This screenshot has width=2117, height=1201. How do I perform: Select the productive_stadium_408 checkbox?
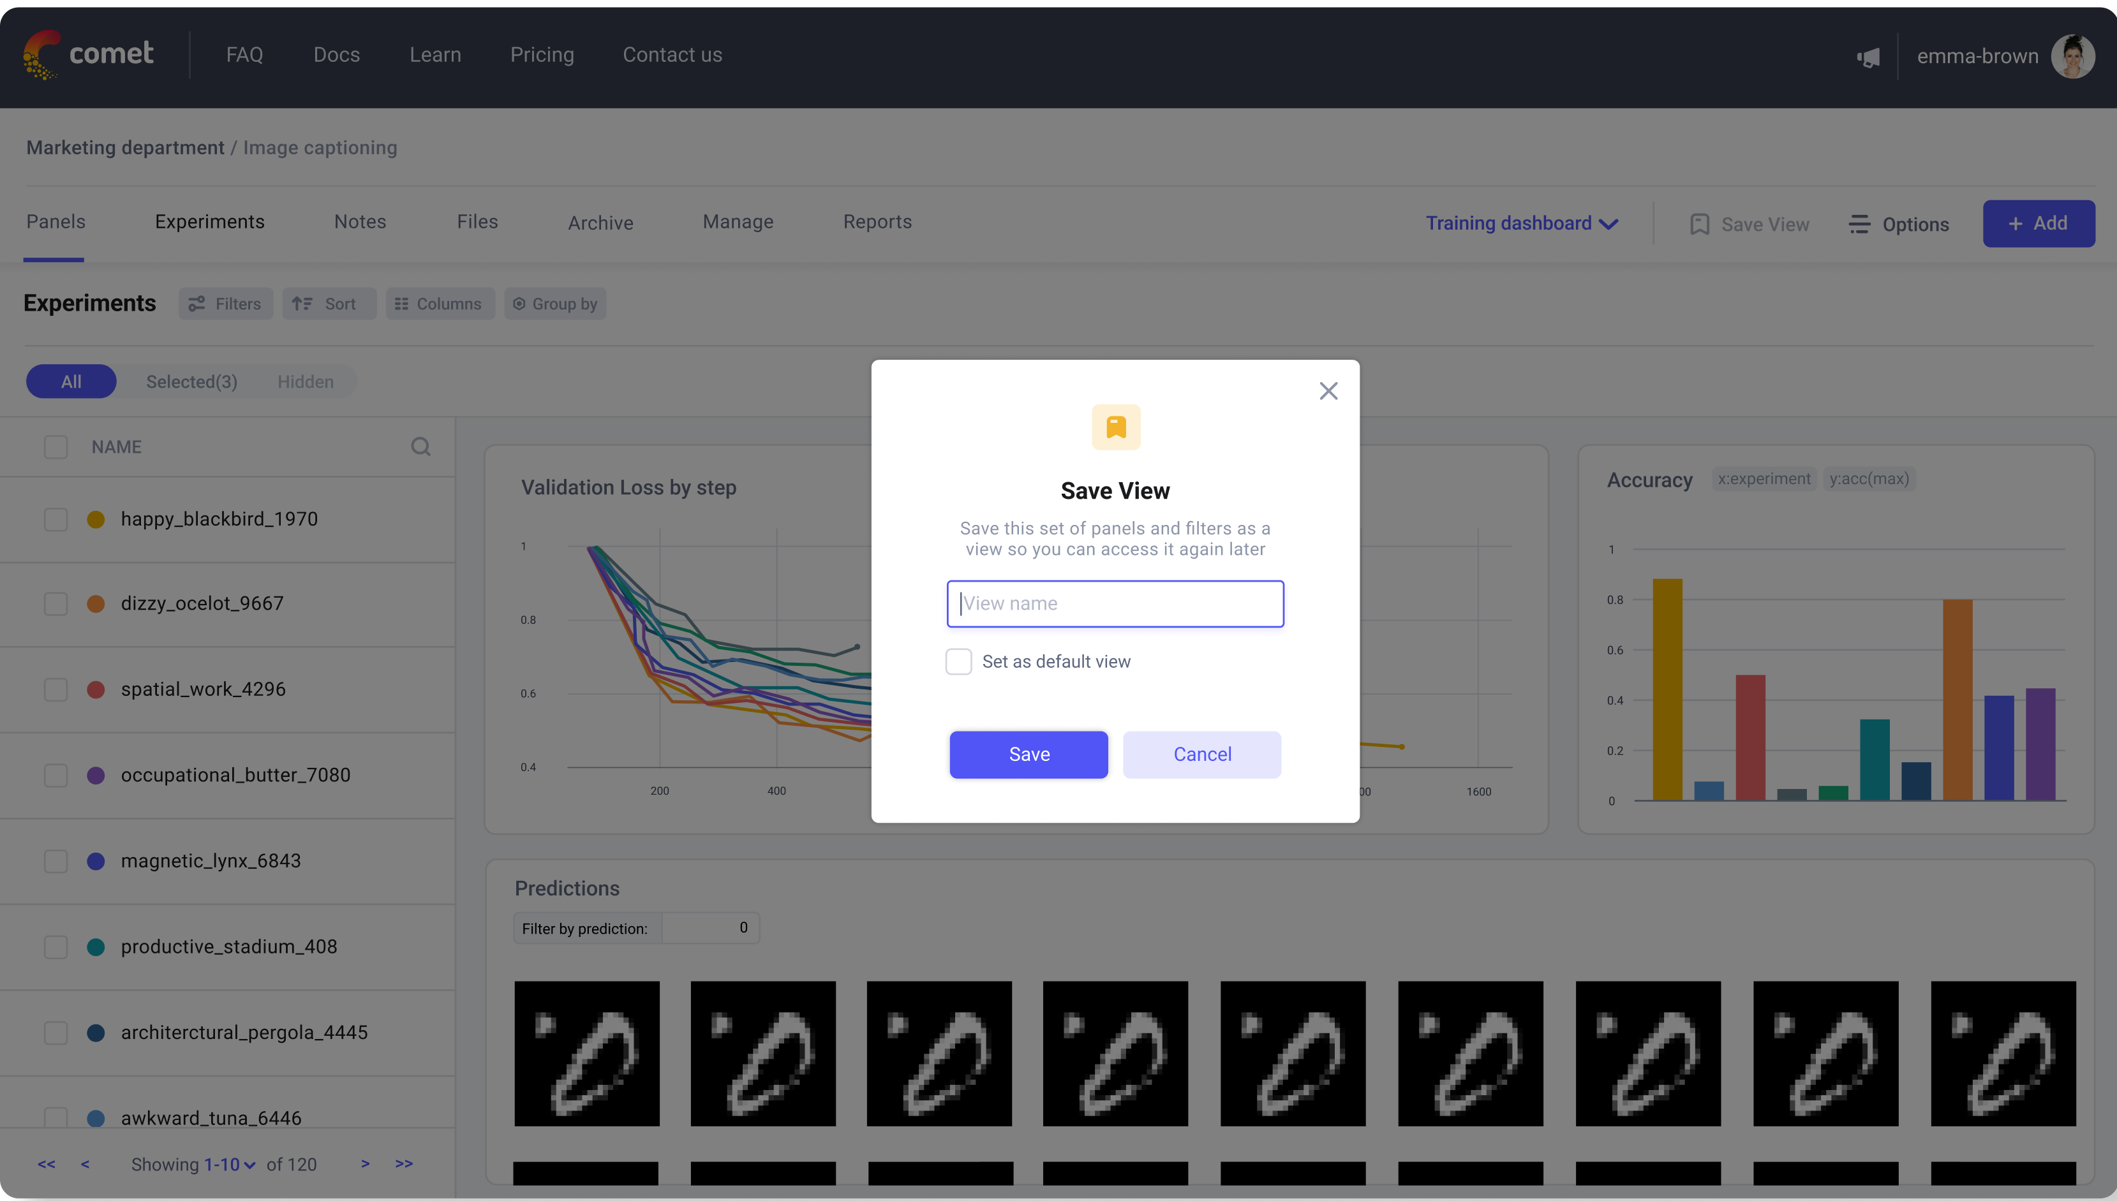point(56,946)
